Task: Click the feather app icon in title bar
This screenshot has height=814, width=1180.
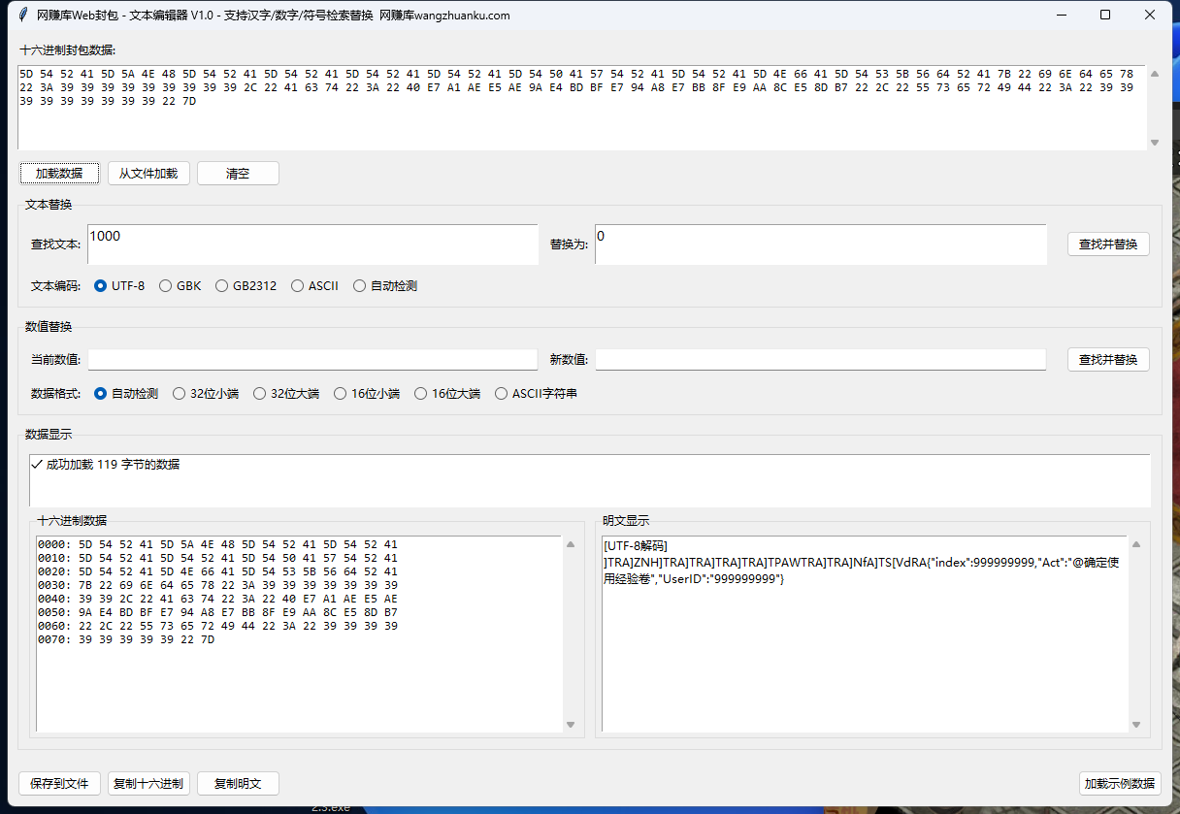Action: click(22, 16)
